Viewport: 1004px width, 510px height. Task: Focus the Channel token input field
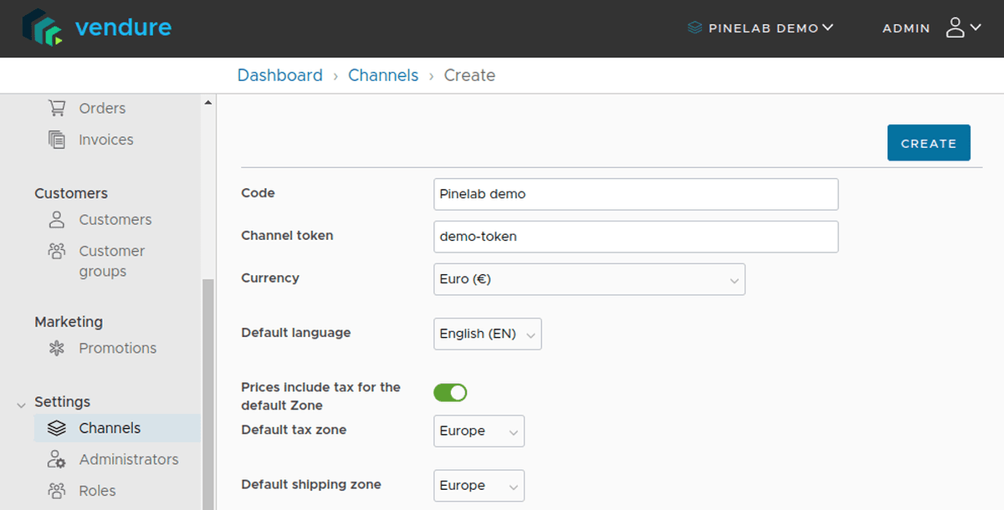tap(636, 237)
